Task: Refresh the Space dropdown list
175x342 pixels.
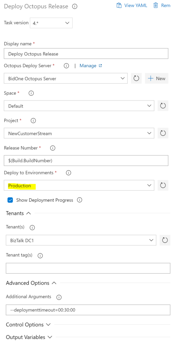Action: pyautogui.click(x=163, y=106)
